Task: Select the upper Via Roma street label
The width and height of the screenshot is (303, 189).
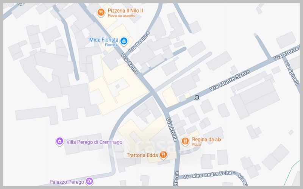Action: coord(130,64)
